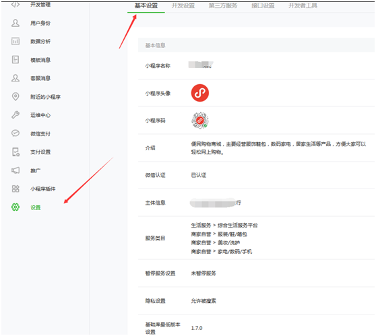Go to 数据分析 in the sidebar
The height and width of the screenshot is (336, 376).
click(x=40, y=42)
